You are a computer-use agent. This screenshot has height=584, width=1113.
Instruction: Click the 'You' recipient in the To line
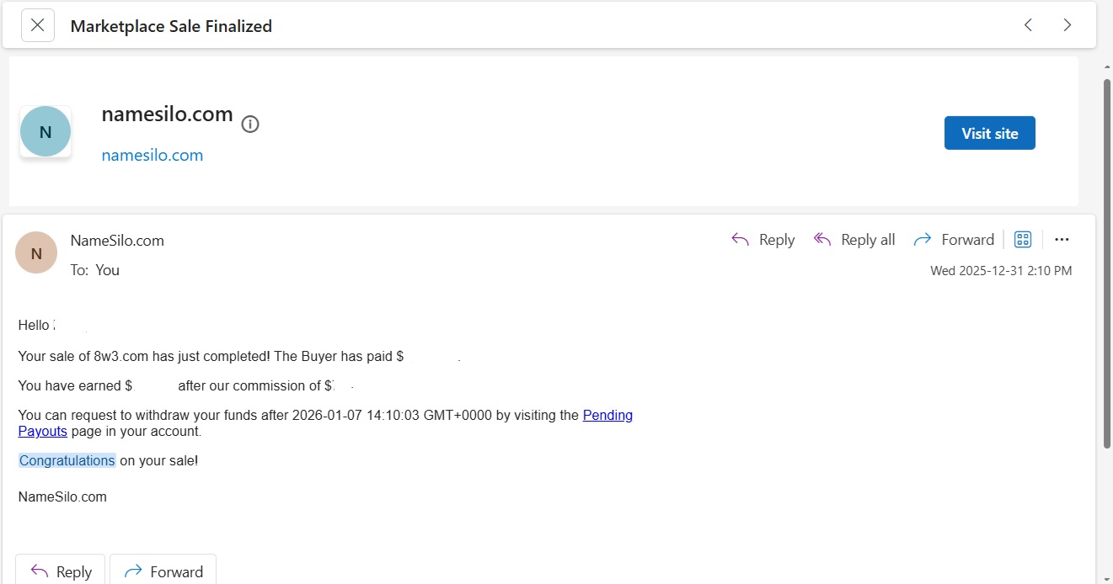(107, 270)
